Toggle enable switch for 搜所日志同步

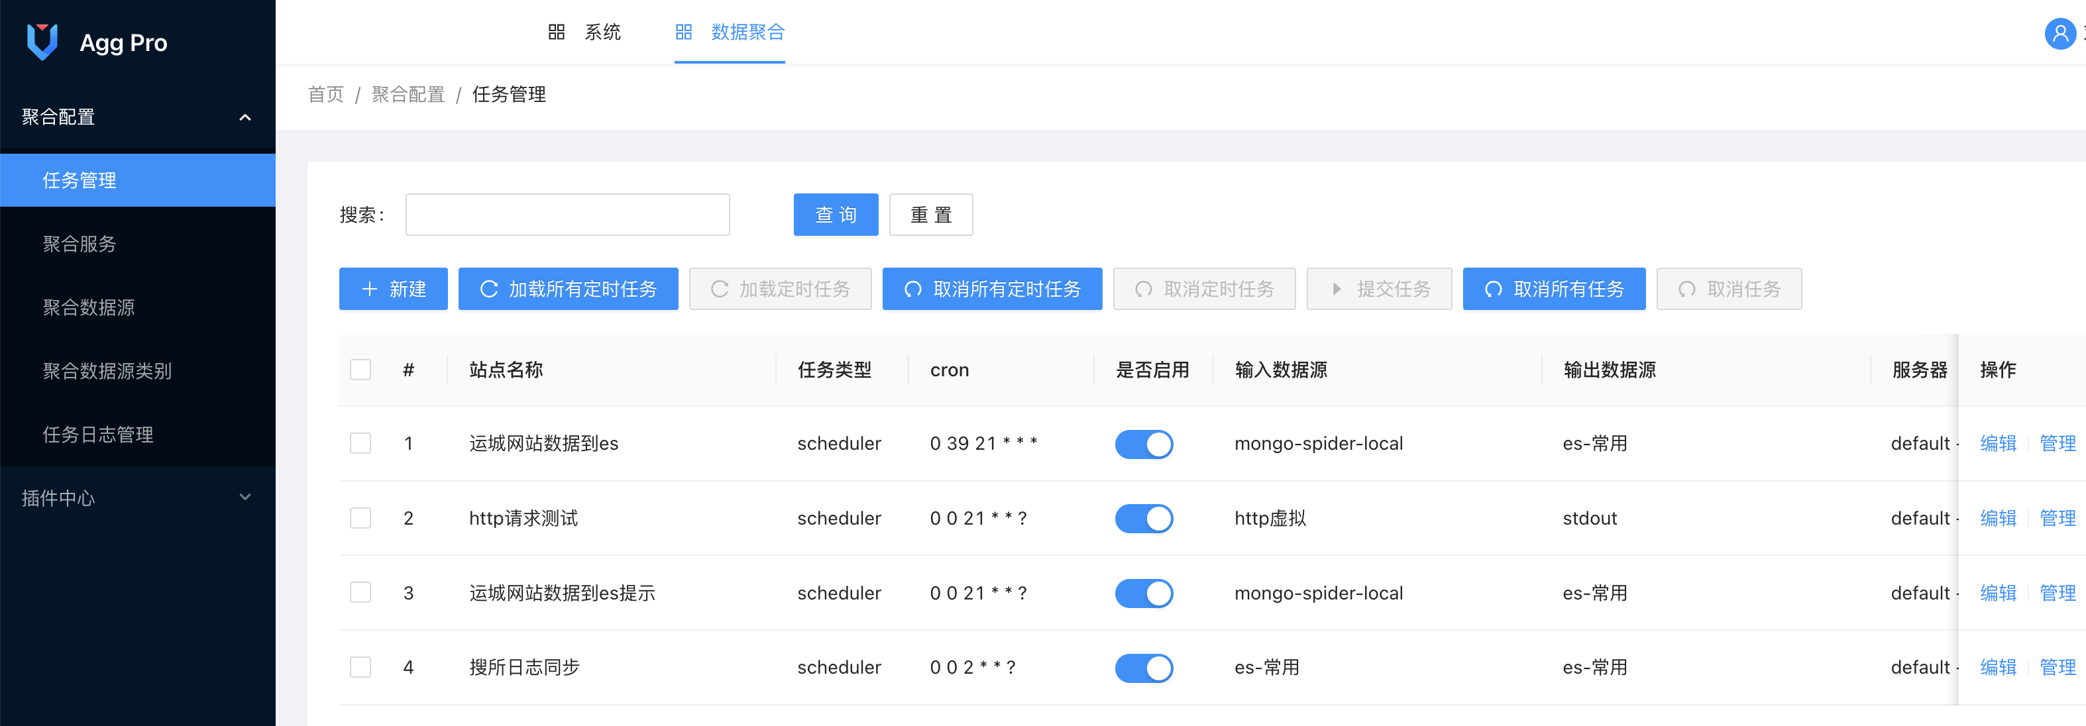[1144, 668]
